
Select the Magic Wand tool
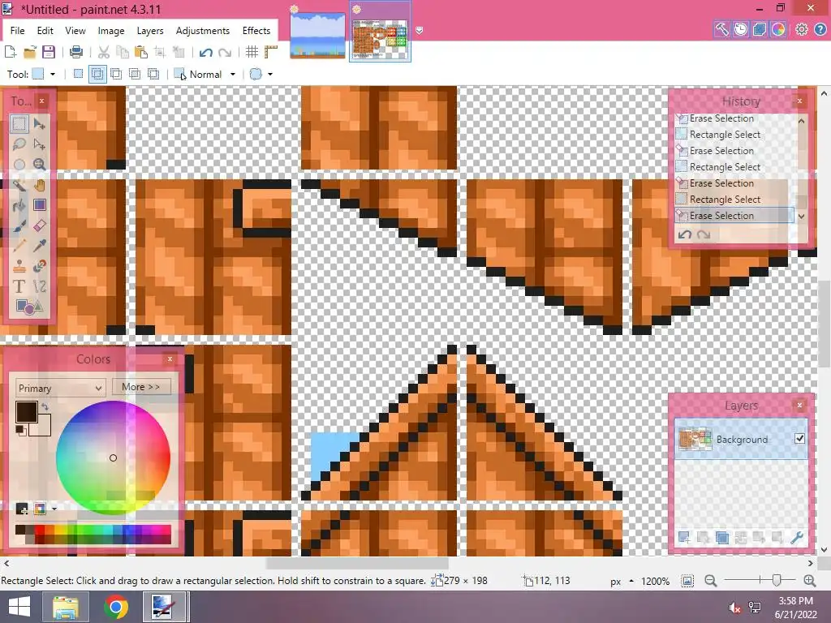(x=19, y=185)
